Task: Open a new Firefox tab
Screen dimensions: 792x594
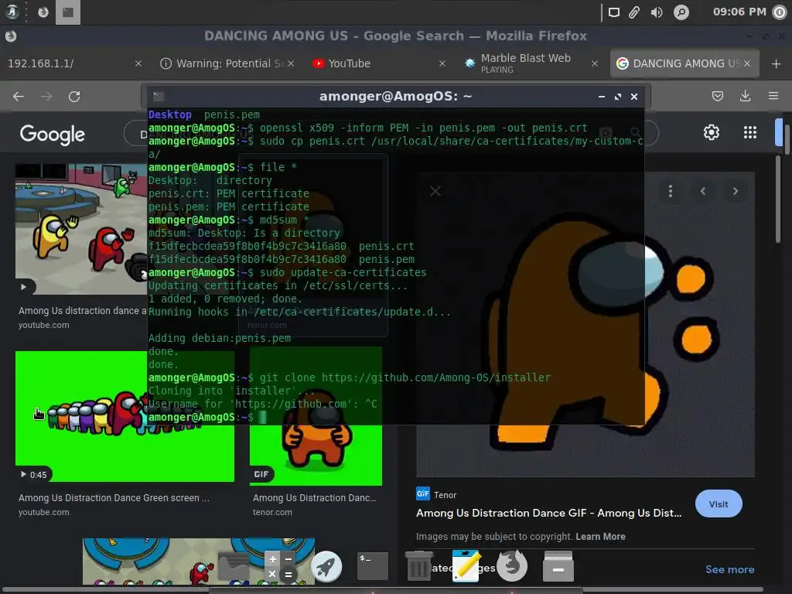Action: click(x=777, y=63)
